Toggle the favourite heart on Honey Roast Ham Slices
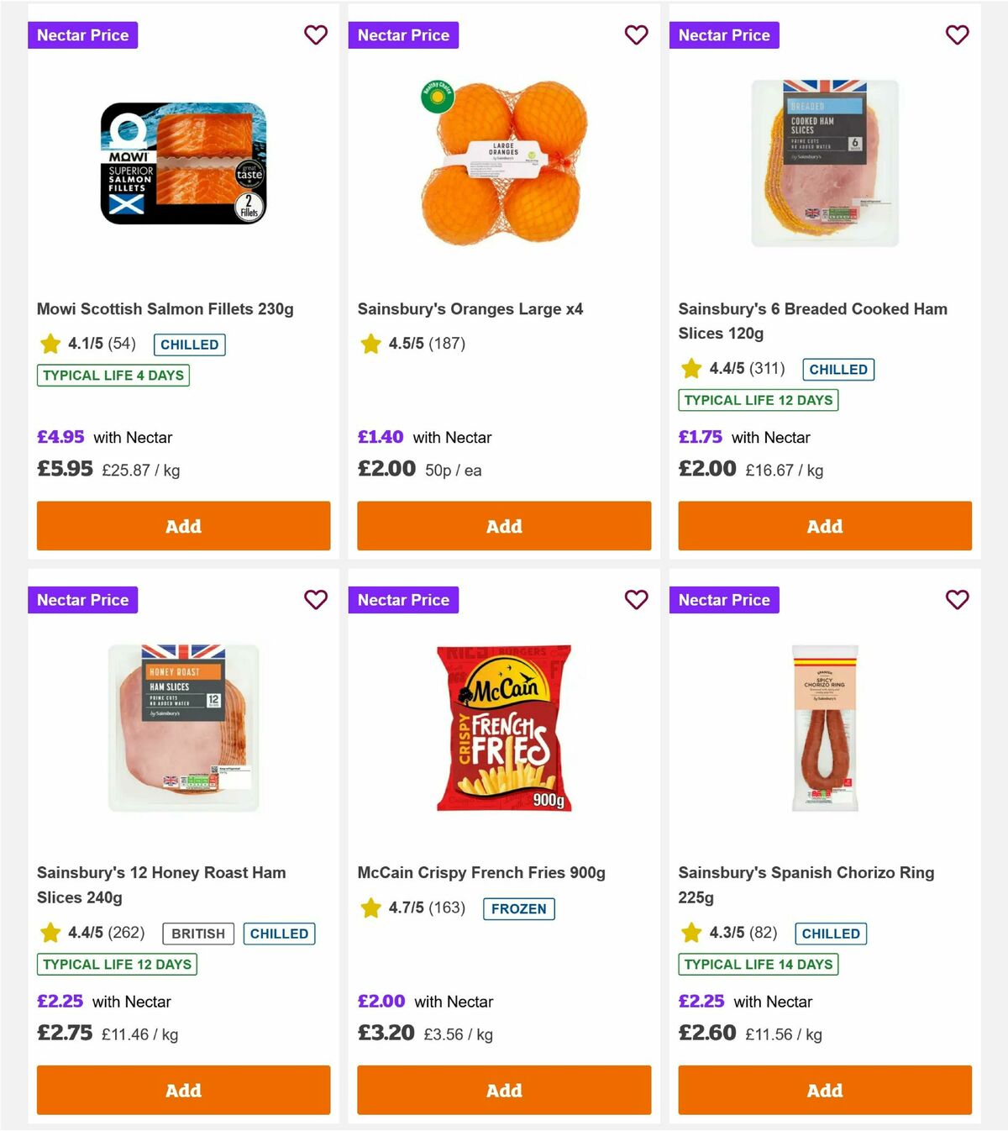1008x1131 pixels. [x=316, y=600]
